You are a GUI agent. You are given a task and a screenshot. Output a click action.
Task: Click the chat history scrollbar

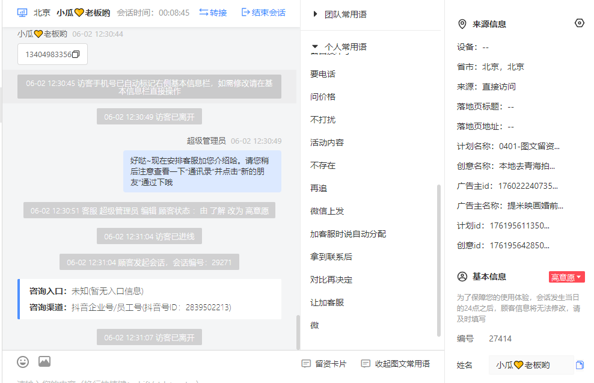pos(298,332)
